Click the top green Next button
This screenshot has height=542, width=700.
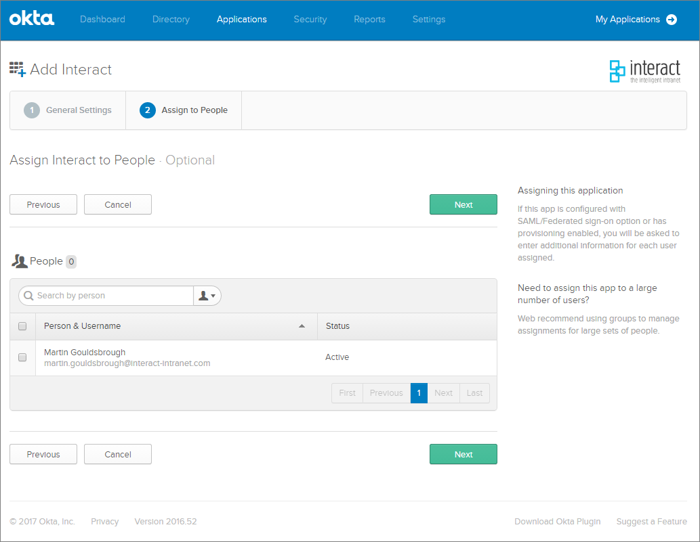[464, 204]
